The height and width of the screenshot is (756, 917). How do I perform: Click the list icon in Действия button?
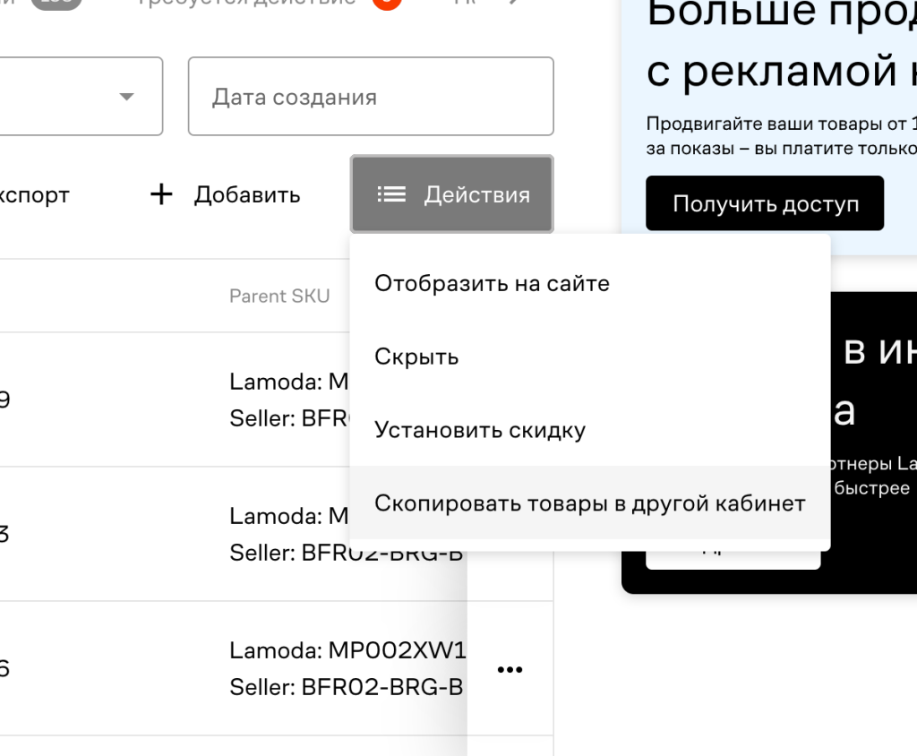[x=391, y=194]
